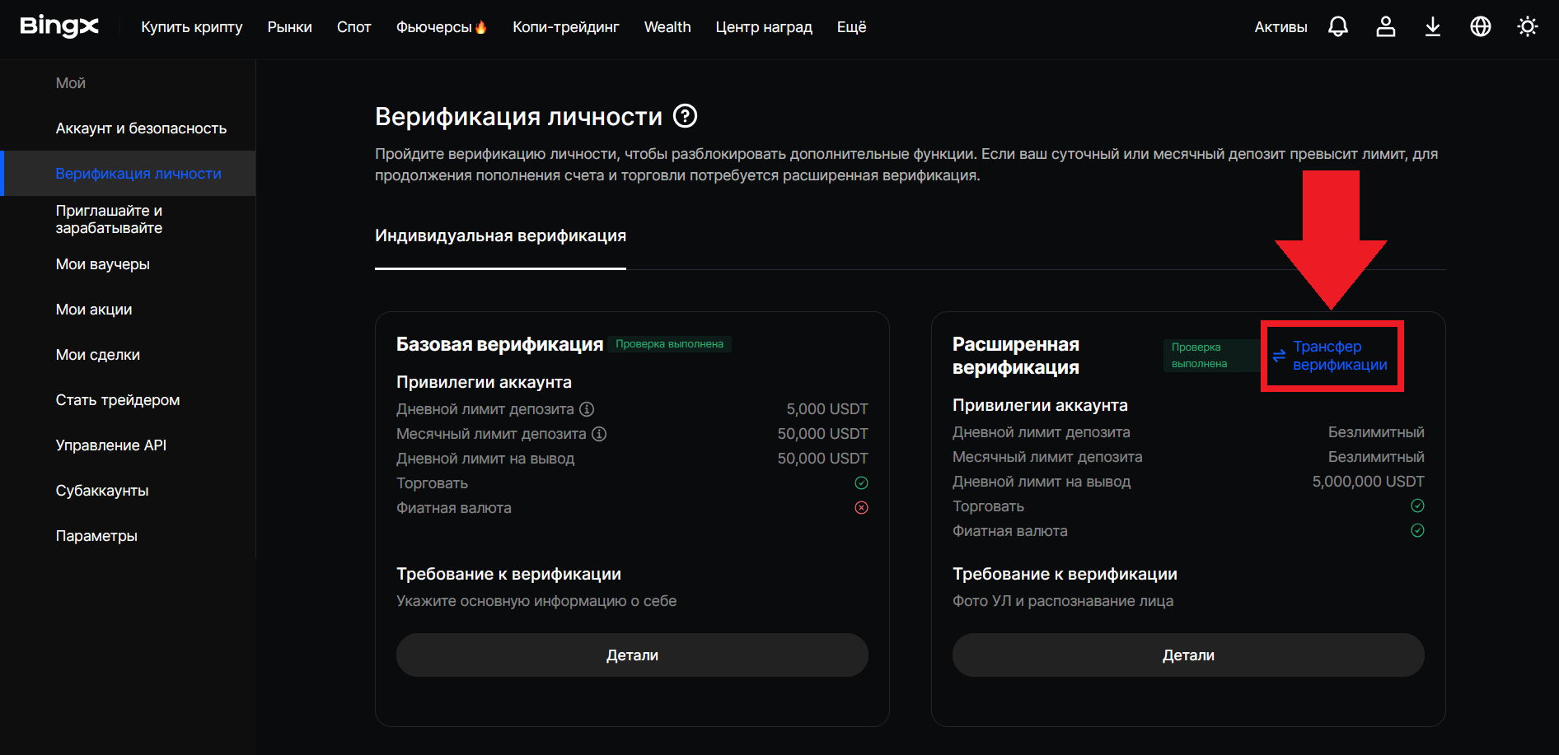
Task: Open Активы in top bar
Action: [x=1280, y=27]
